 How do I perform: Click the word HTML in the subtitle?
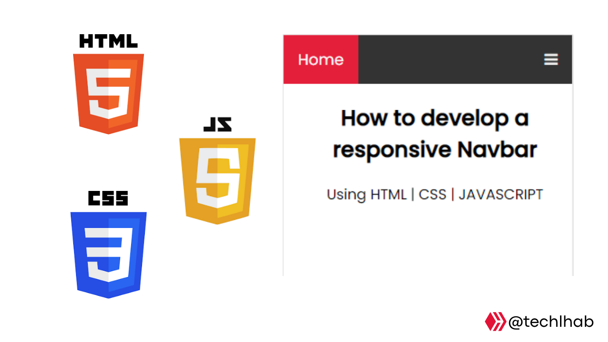(x=389, y=195)
